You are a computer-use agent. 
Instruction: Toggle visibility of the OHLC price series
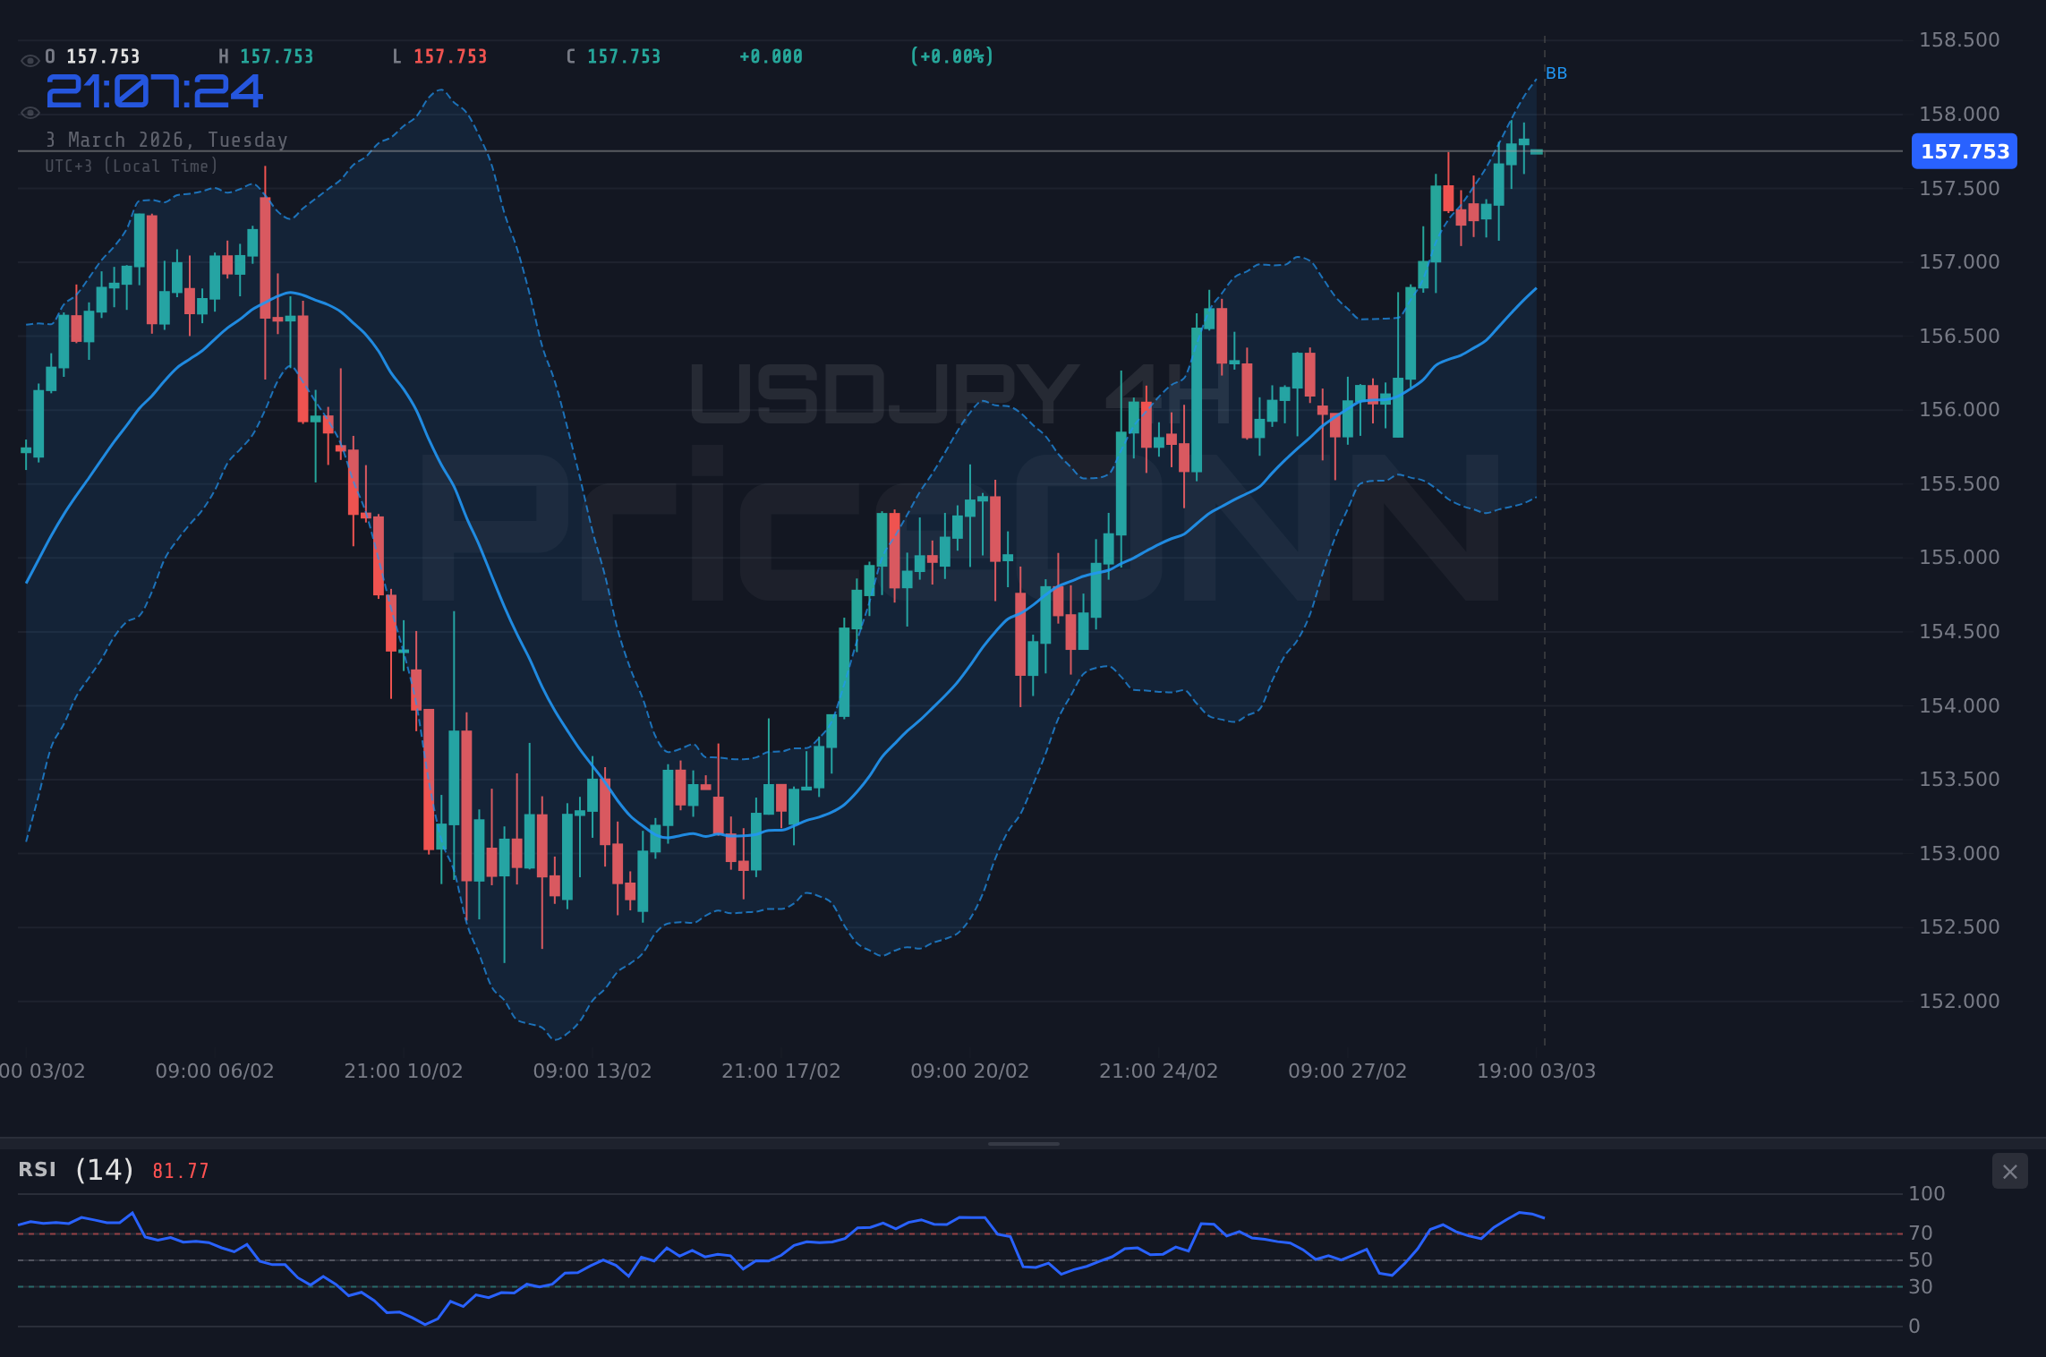[30, 55]
